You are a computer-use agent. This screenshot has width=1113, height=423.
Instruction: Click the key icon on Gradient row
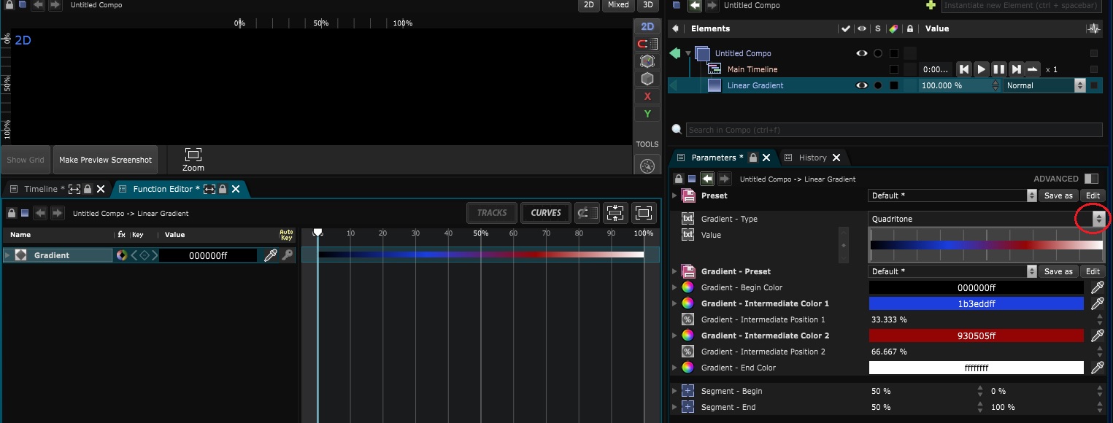point(288,255)
